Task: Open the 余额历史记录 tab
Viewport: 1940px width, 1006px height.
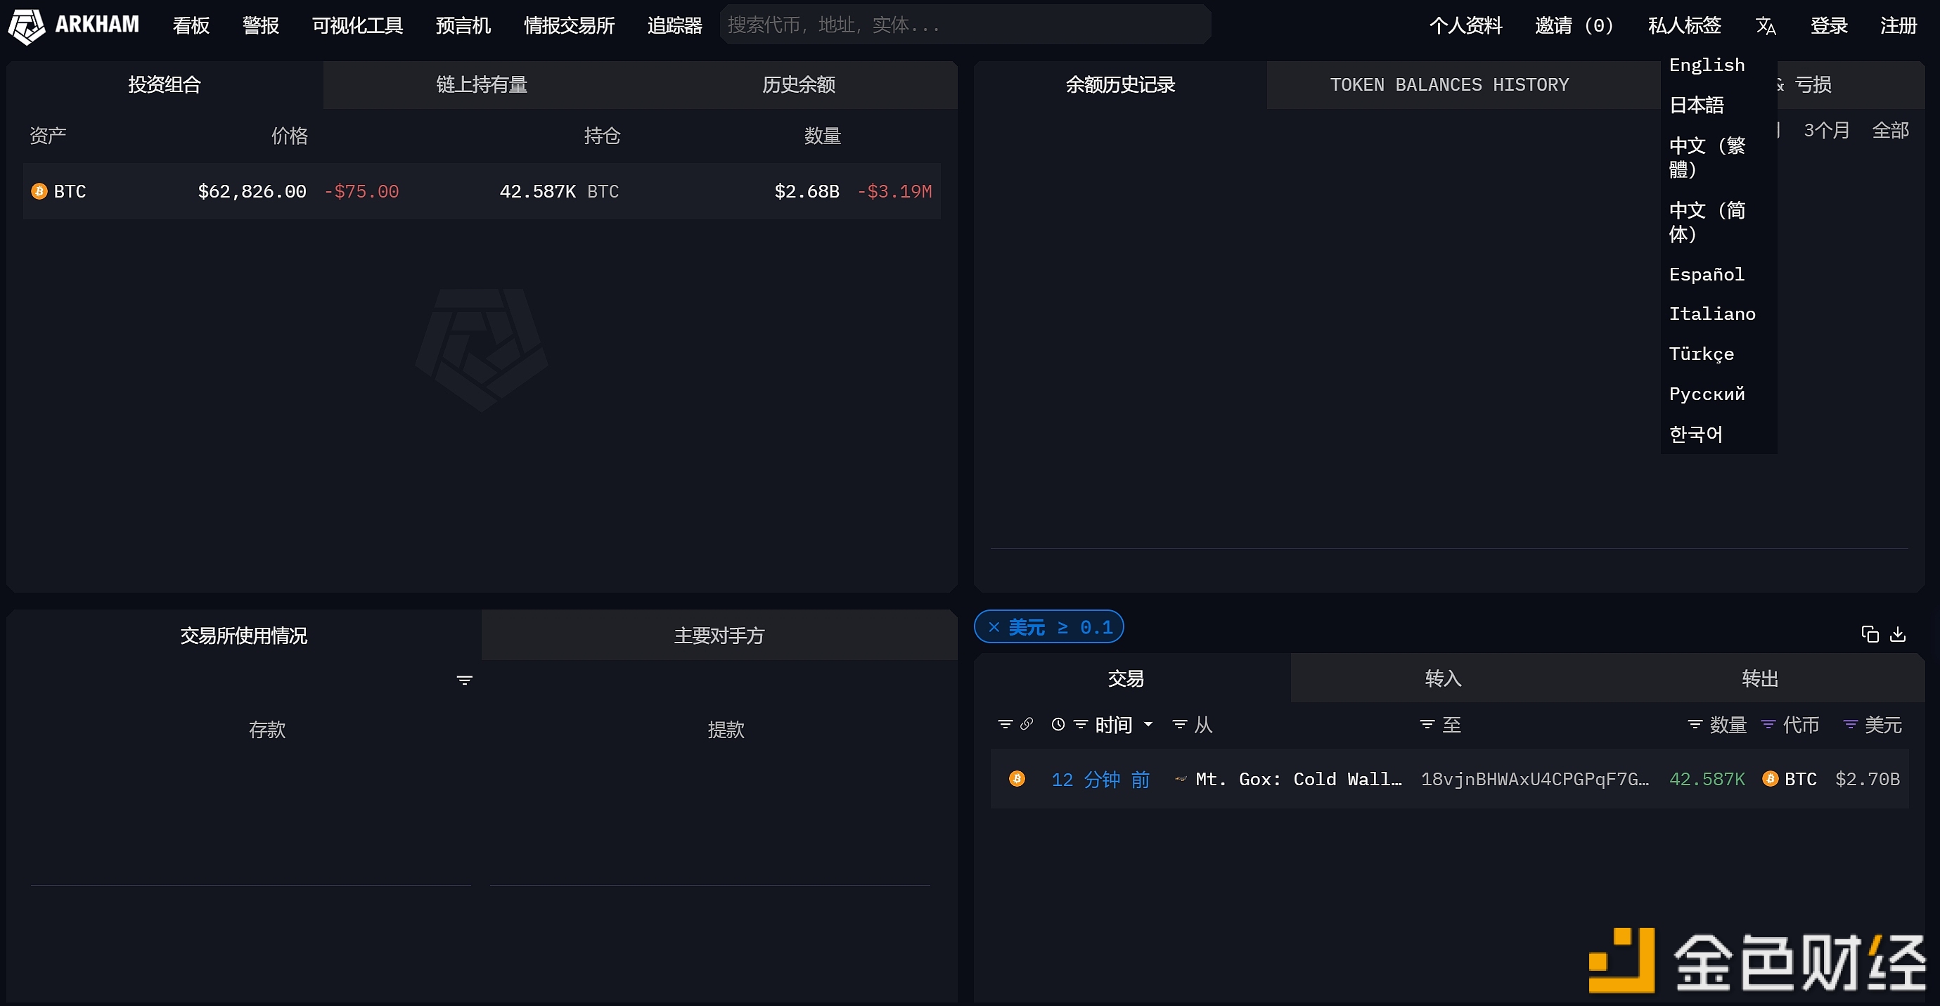Action: [1120, 84]
